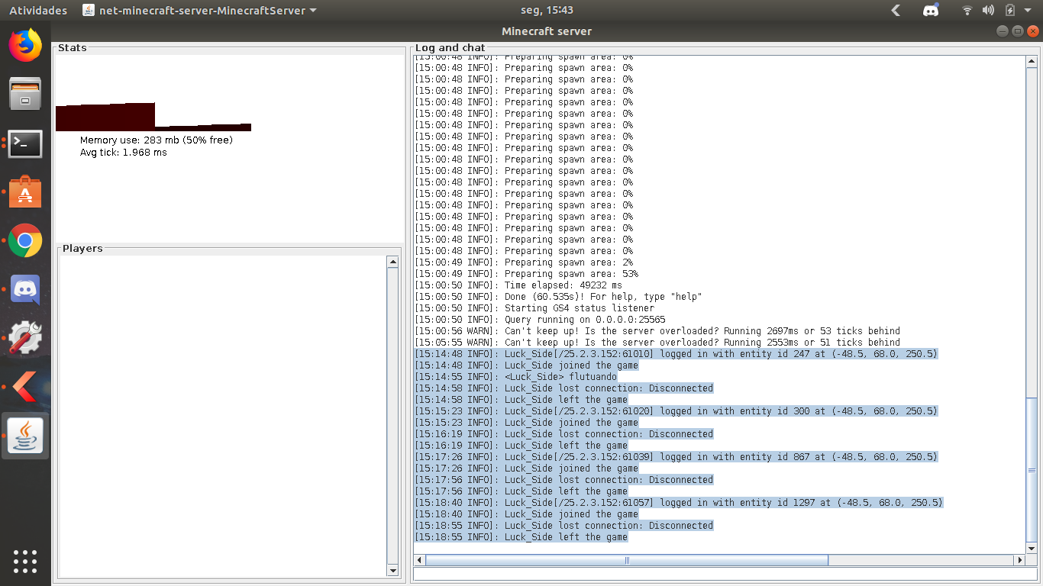Click the 15:18:40 'Luck_Side joined the game' line

[x=526, y=514]
